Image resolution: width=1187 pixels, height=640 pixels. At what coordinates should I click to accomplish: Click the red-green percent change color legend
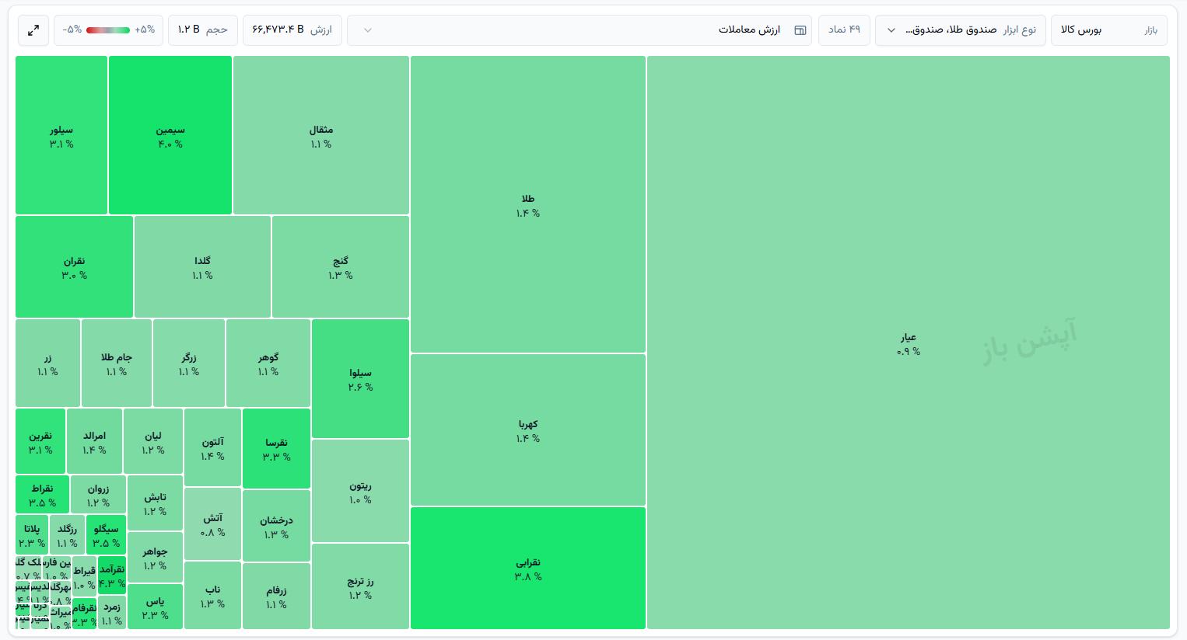108,30
